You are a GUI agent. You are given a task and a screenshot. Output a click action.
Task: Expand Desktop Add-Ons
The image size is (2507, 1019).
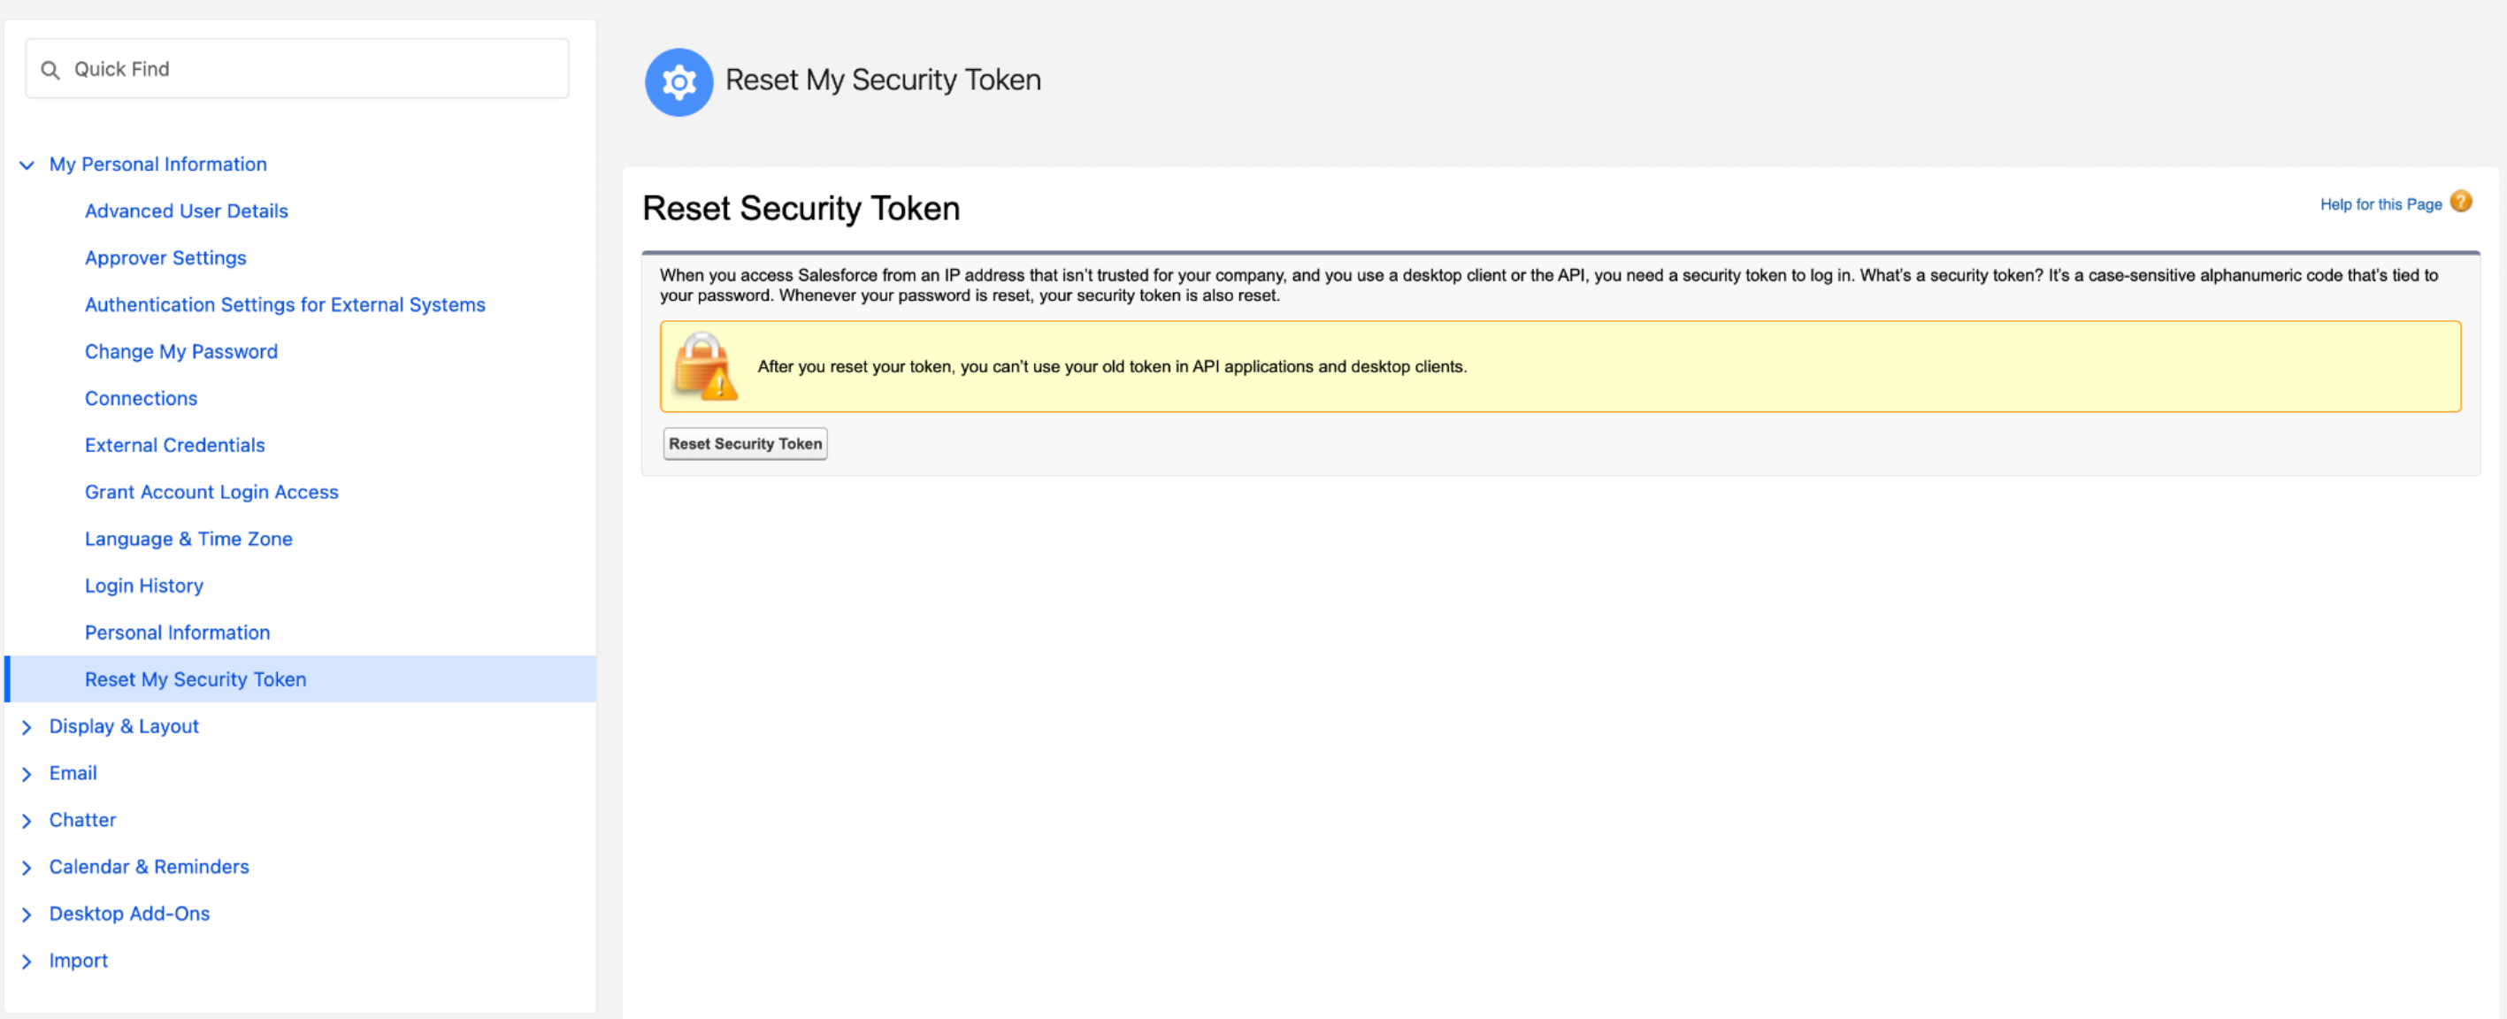tap(27, 913)
